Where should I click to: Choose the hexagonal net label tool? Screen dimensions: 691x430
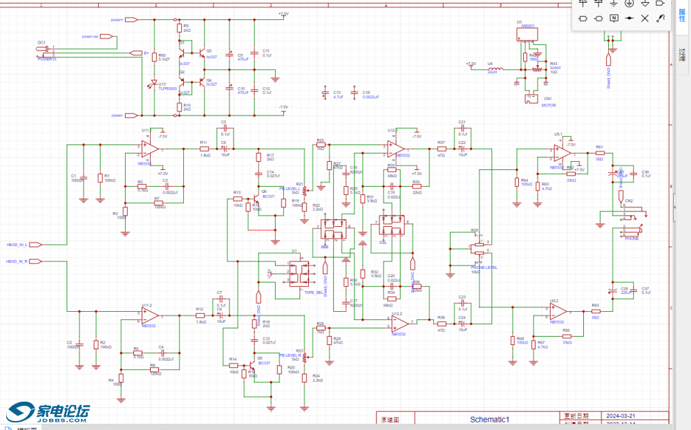coord(598,19)
